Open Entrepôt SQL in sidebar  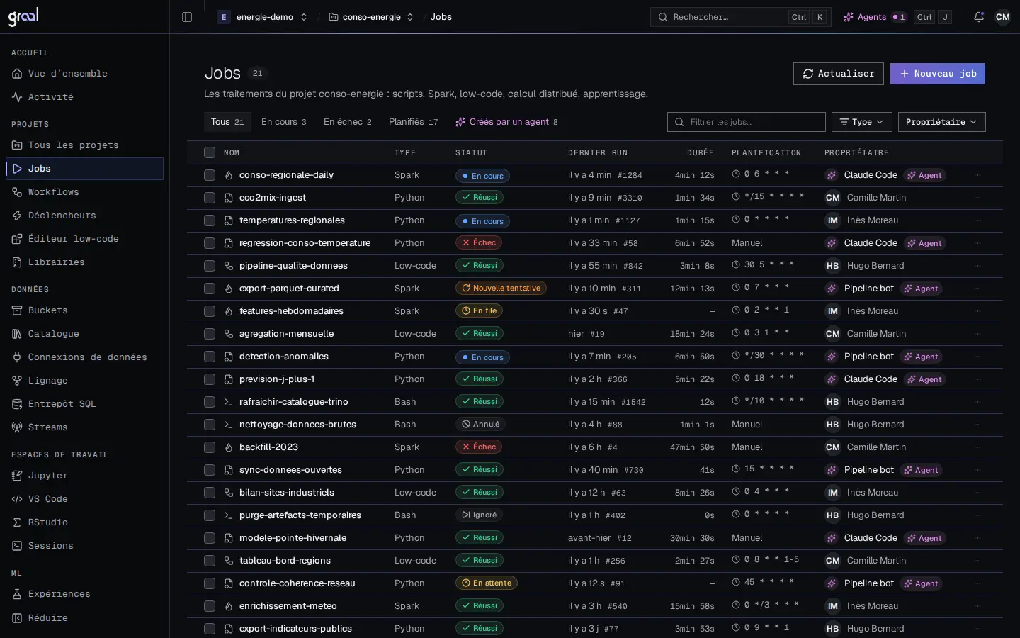(x=84, y=404)
